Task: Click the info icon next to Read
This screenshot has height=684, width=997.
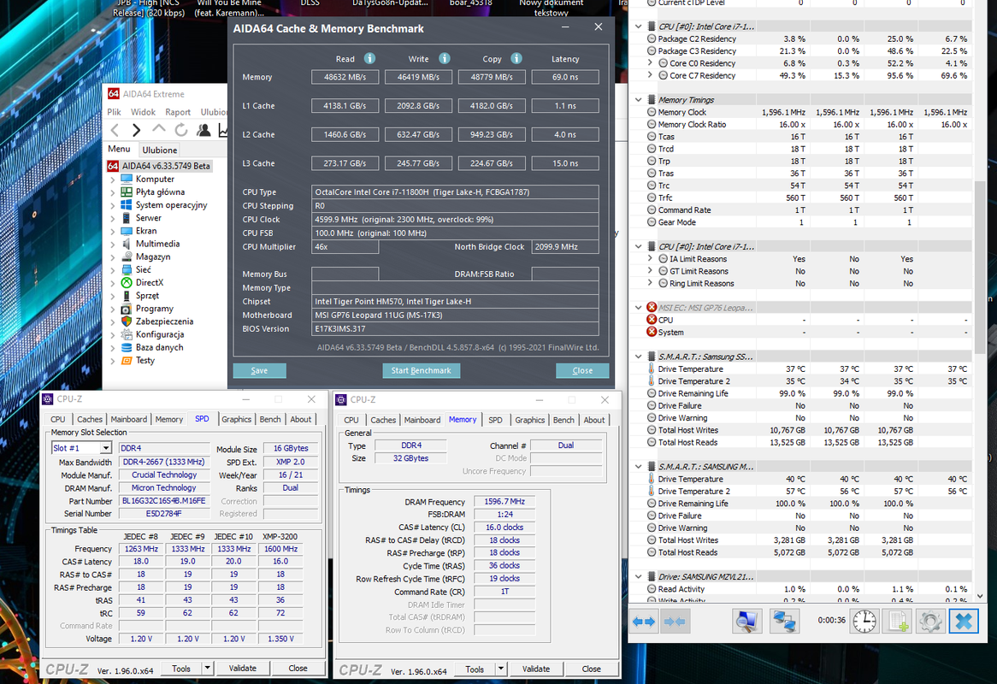Action: pos(369,58)
